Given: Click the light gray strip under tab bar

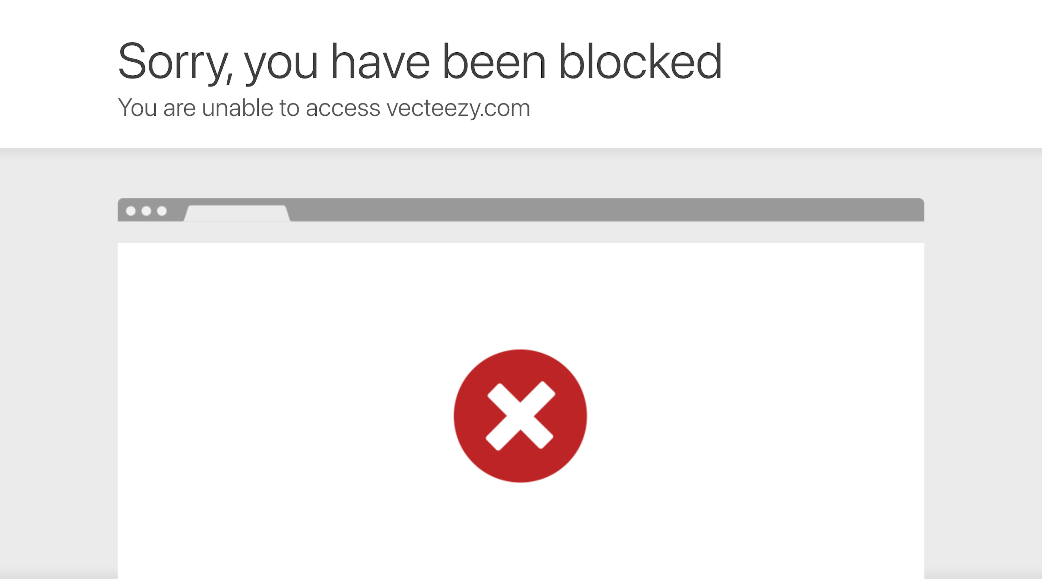Looking at the screenshot, I should coord(521,232).
